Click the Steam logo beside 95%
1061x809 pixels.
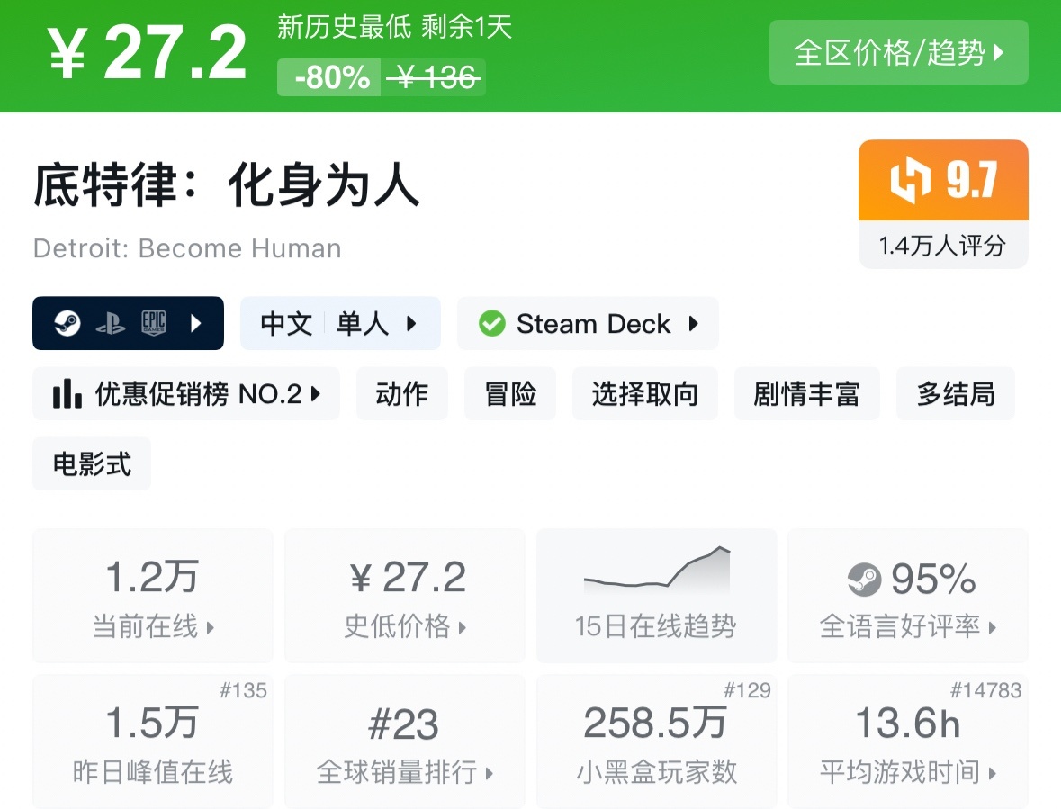point(865,580)
